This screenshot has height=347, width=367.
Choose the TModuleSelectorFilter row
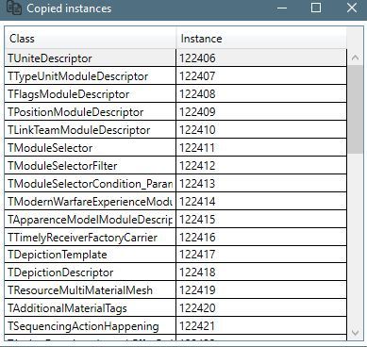175,166
